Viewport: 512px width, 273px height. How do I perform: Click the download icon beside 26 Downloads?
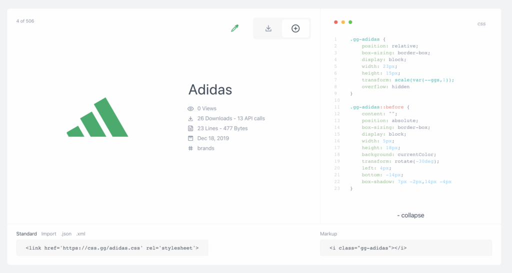click(190, 118)
